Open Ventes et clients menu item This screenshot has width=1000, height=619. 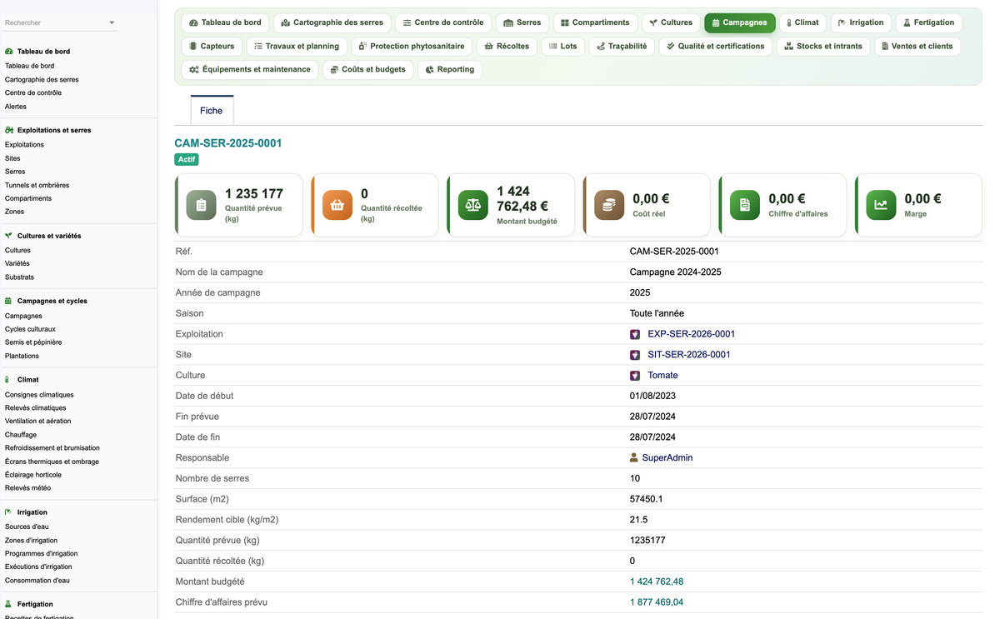coord(917,46)
